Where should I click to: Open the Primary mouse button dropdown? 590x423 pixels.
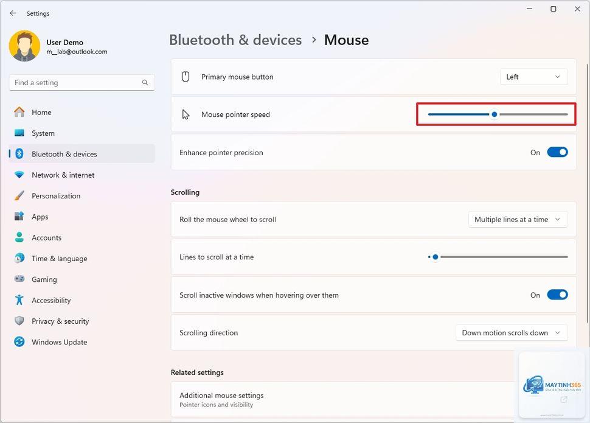(533, 77)
